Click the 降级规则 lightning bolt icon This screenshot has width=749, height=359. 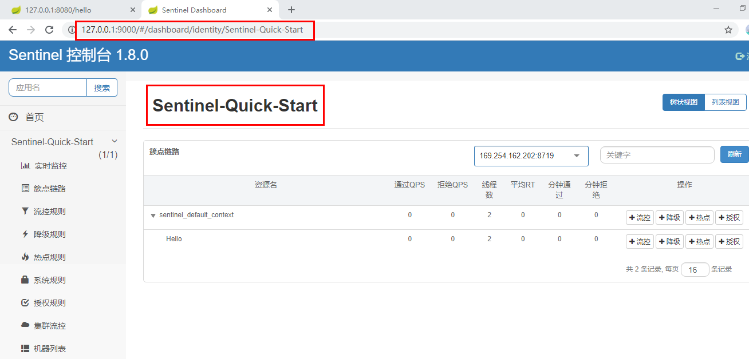pos(25,234)
